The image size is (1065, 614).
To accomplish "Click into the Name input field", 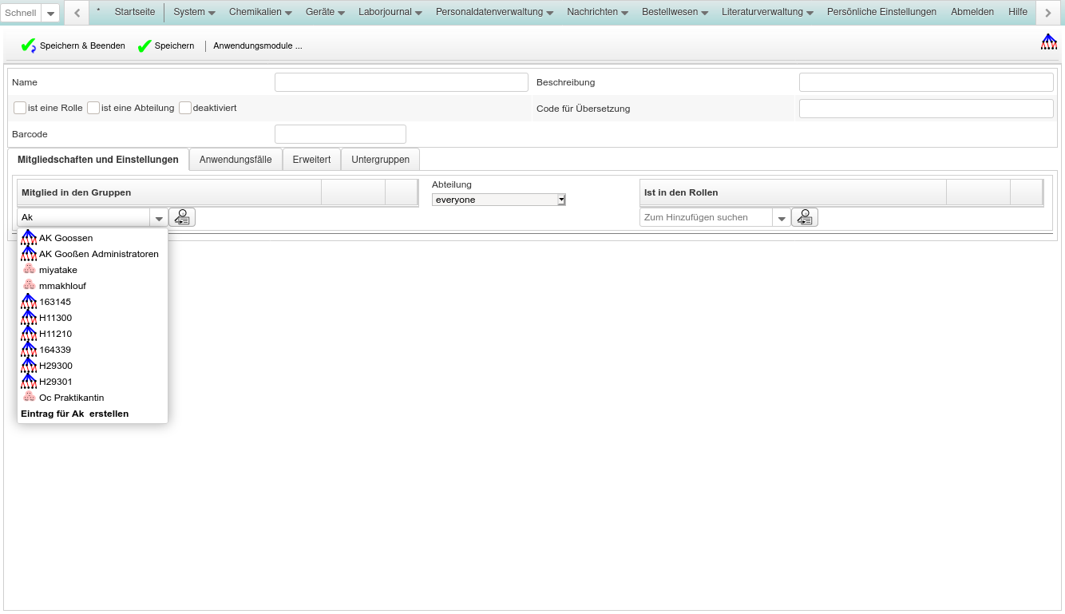I will point(401,82).
